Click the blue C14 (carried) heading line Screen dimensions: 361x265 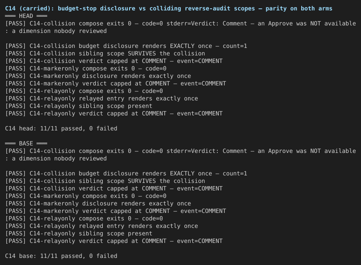point(168,8)
